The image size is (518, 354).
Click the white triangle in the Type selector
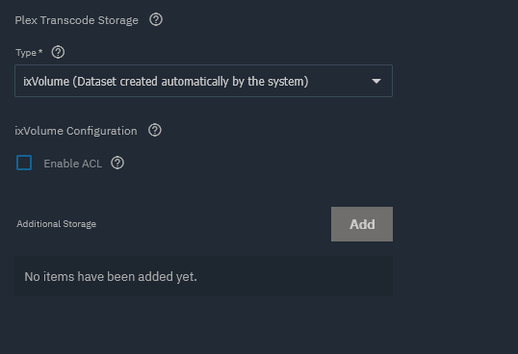(x=376, y=81)
